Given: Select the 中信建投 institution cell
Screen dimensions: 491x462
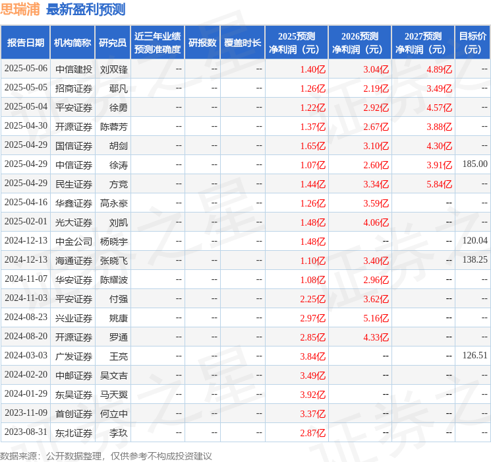Looking at the screenshot, I should [x=74, y=69].
